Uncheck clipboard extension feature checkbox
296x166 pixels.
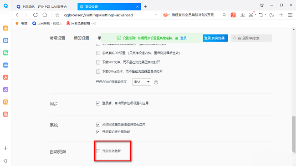pyautogui.click(x=98, y=132)
